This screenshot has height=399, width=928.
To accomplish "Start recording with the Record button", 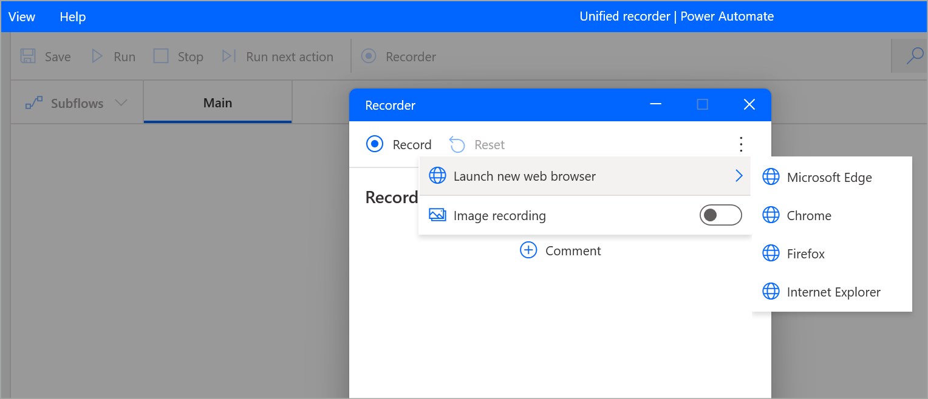I will [x=399, y=144].
